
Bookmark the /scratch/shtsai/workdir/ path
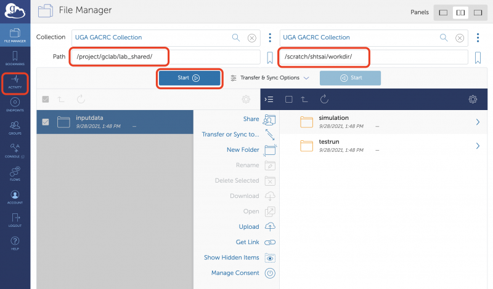[478, 57]
